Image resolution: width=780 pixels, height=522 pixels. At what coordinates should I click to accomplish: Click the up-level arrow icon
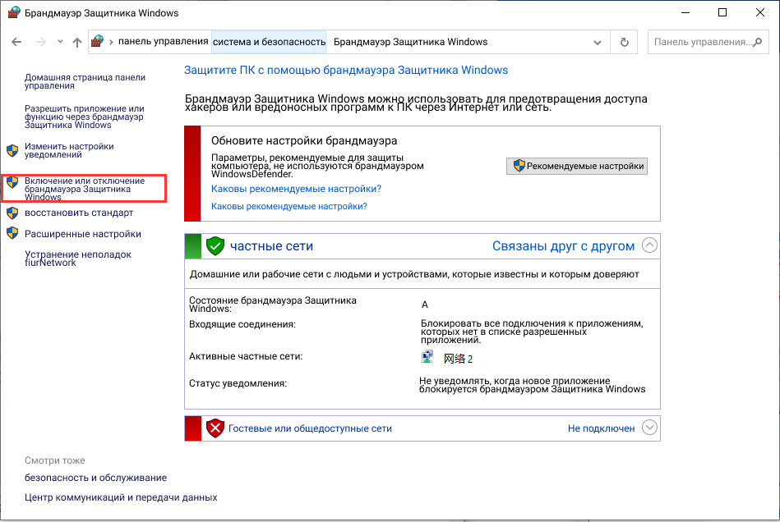[x=77, y=42]
